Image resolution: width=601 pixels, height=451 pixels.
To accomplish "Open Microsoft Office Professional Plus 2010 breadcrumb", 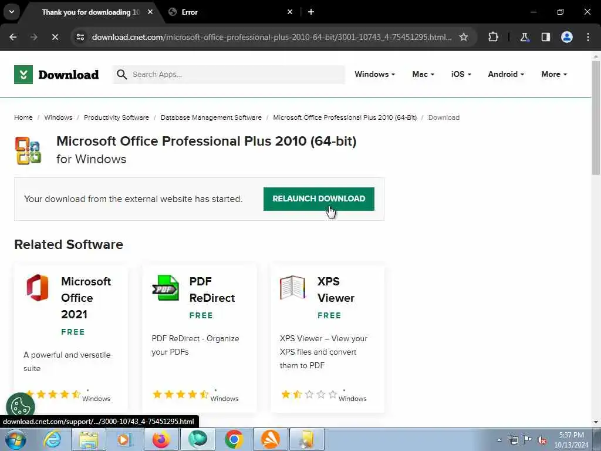I will coord(345,117).
